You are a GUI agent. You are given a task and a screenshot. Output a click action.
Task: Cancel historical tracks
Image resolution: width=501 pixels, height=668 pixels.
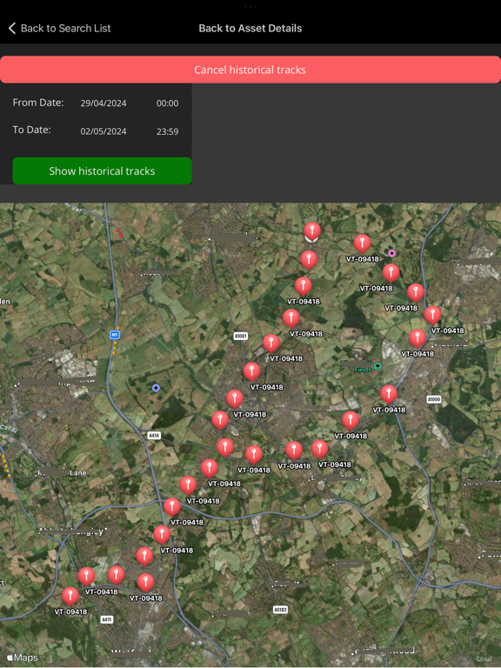250,70
